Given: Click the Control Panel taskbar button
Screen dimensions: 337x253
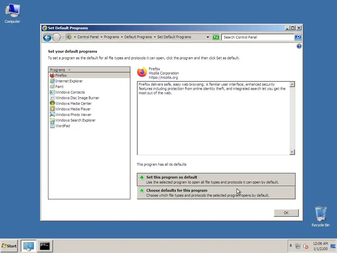Looking at the screenshot, I should tap(29, 246).
